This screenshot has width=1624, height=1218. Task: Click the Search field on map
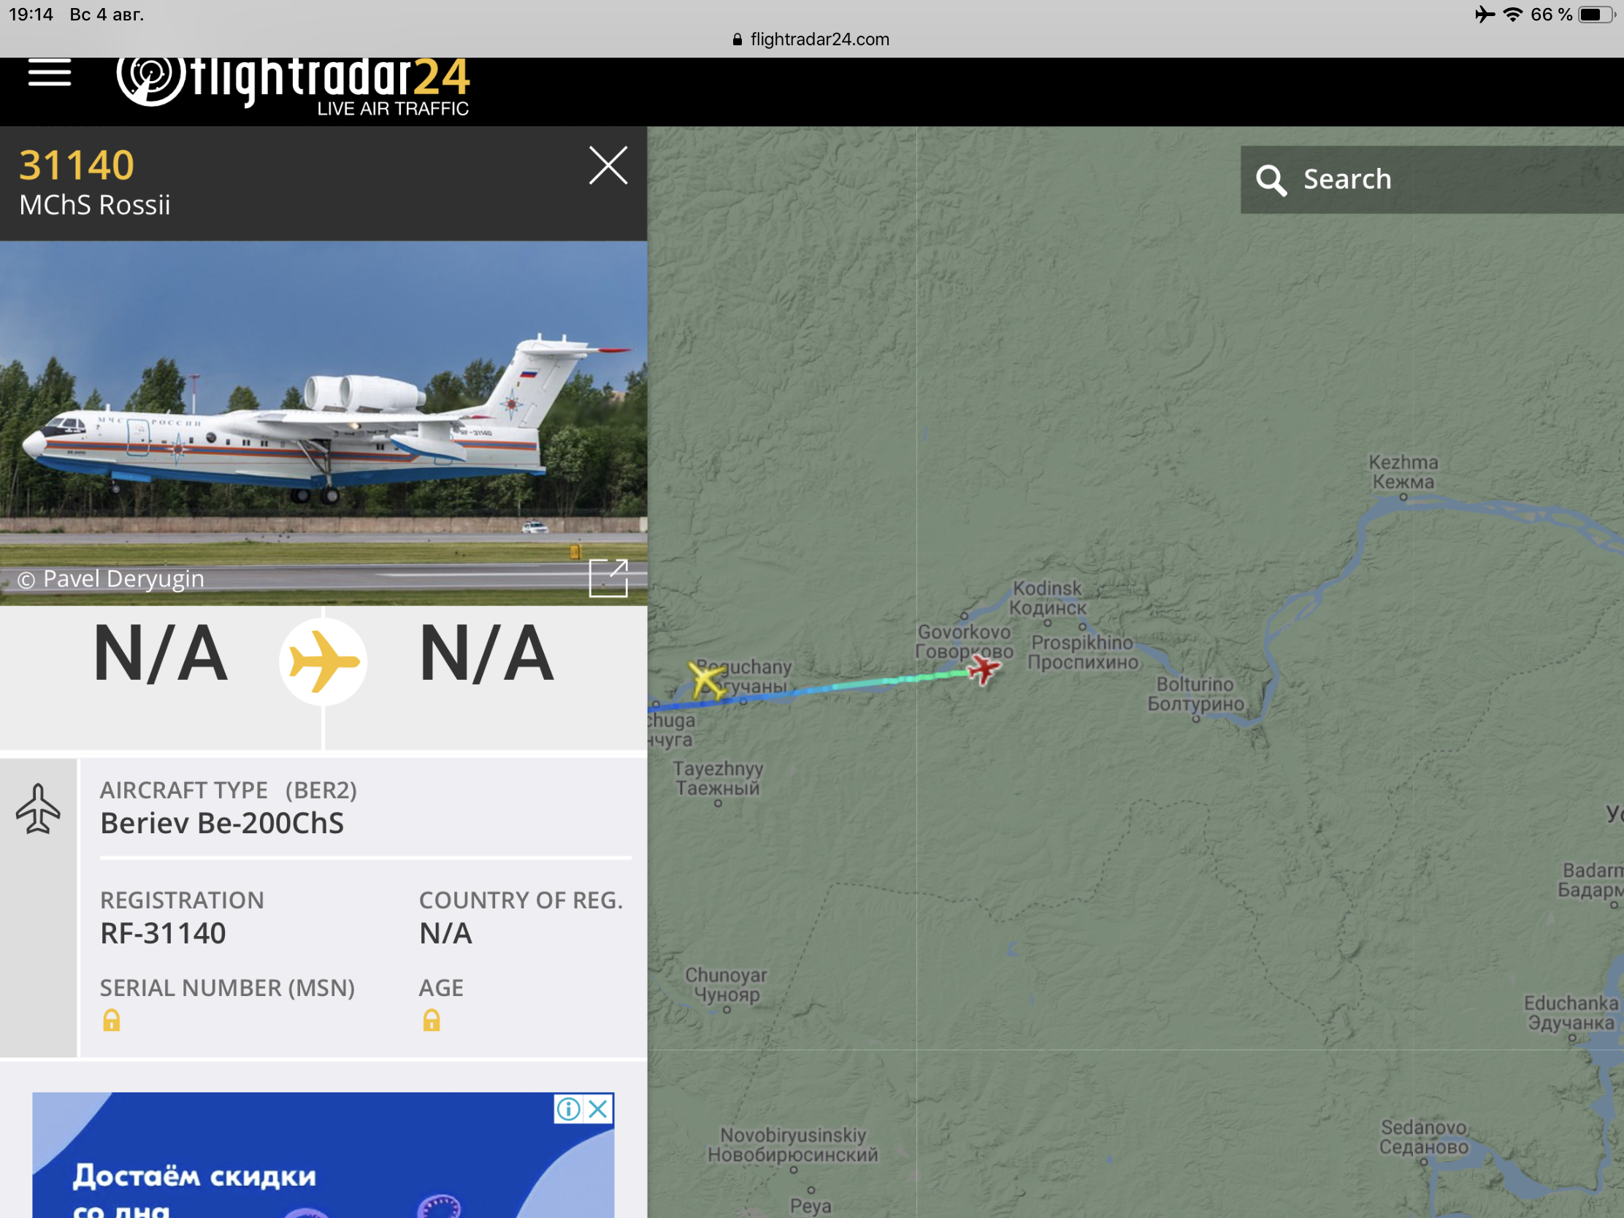coord(1432,180)
